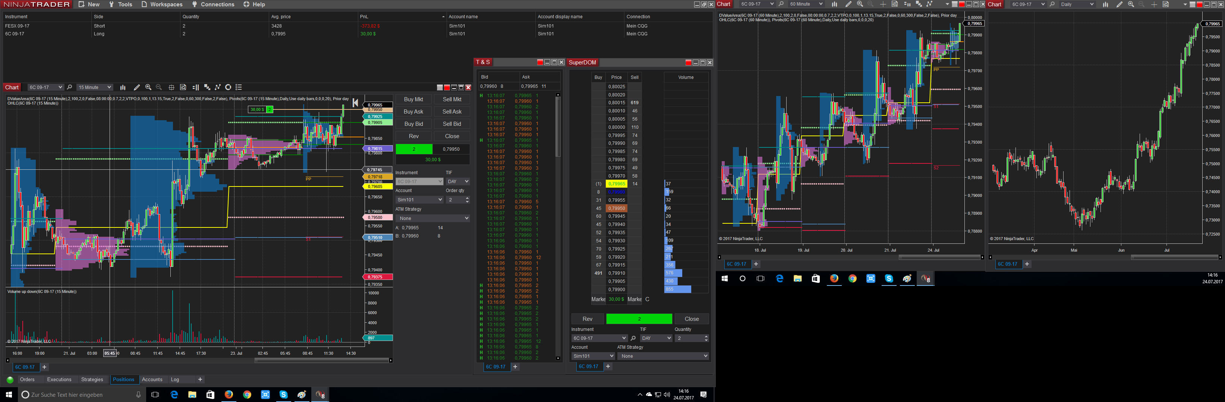This screenshot has height=402, width=1225.
Task: Click Sell Mkt in Chart Trader
Action: tap(452, 99)
